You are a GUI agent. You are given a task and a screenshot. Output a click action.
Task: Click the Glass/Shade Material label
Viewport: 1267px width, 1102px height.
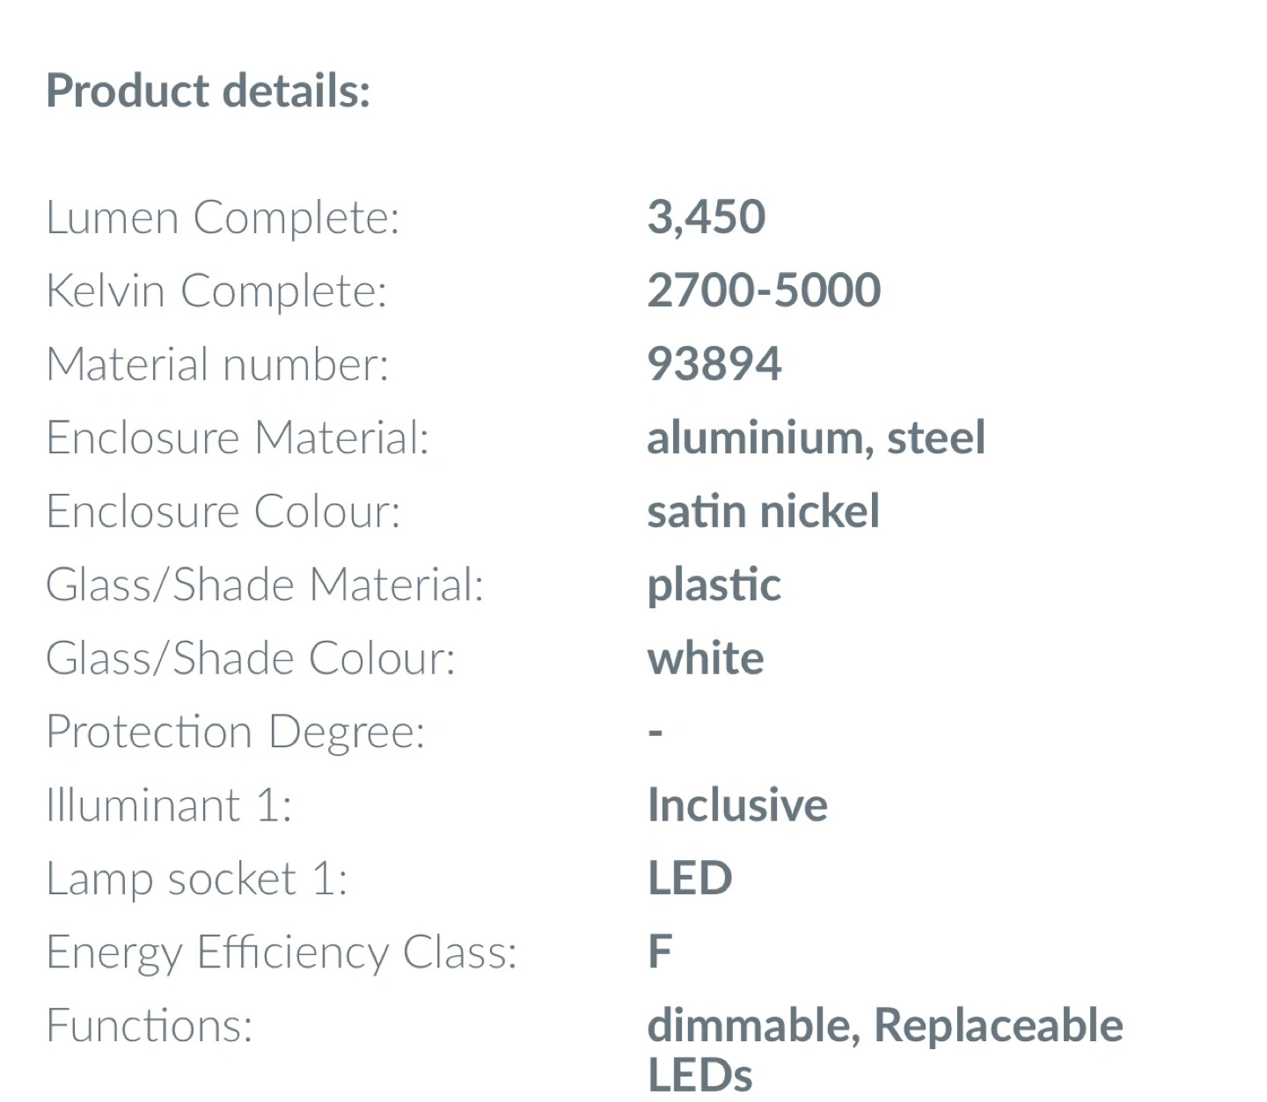[x=265, y=584]
